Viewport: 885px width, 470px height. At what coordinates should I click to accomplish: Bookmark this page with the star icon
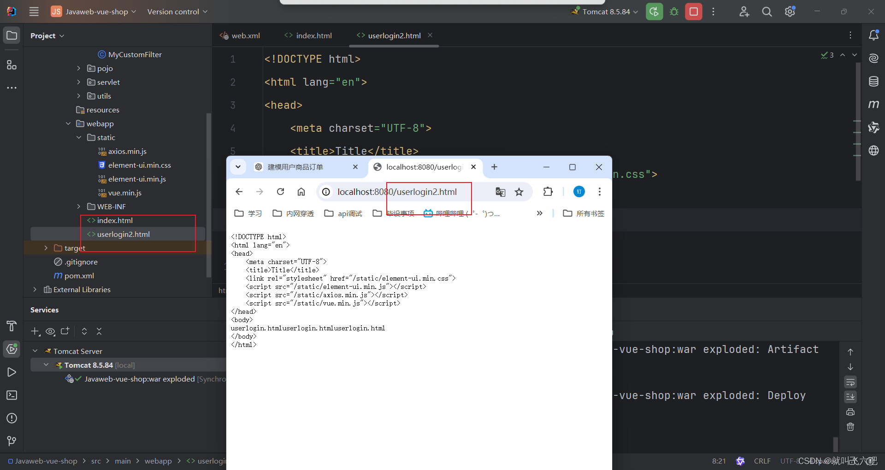tap(519, 192)
